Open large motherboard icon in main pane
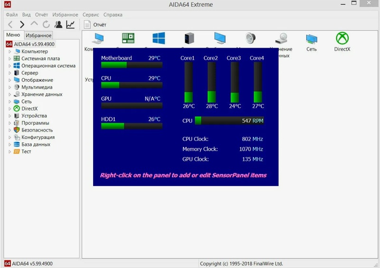 (x=128, y=38)
